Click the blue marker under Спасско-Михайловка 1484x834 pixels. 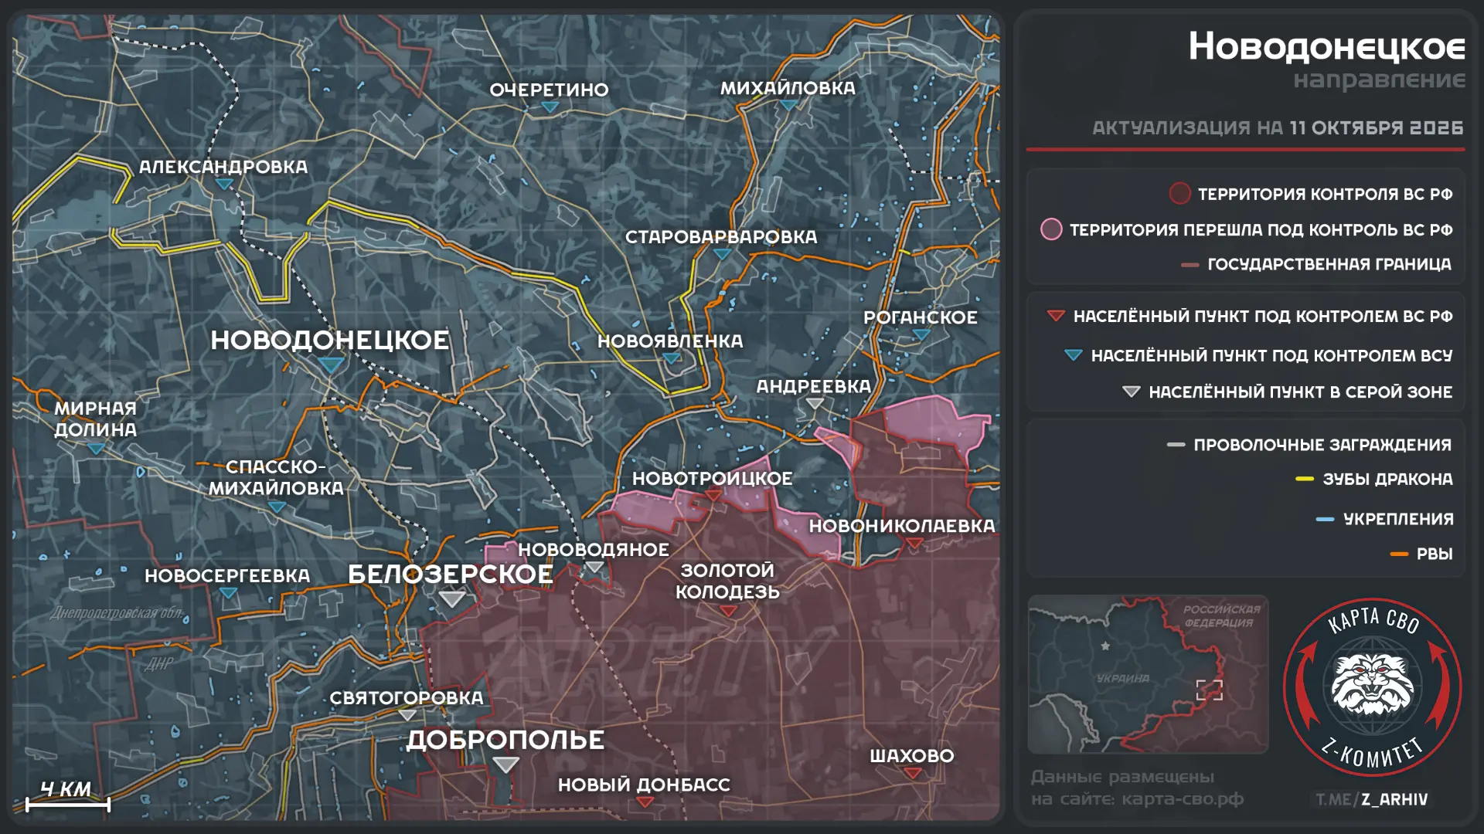coord(277,507)
